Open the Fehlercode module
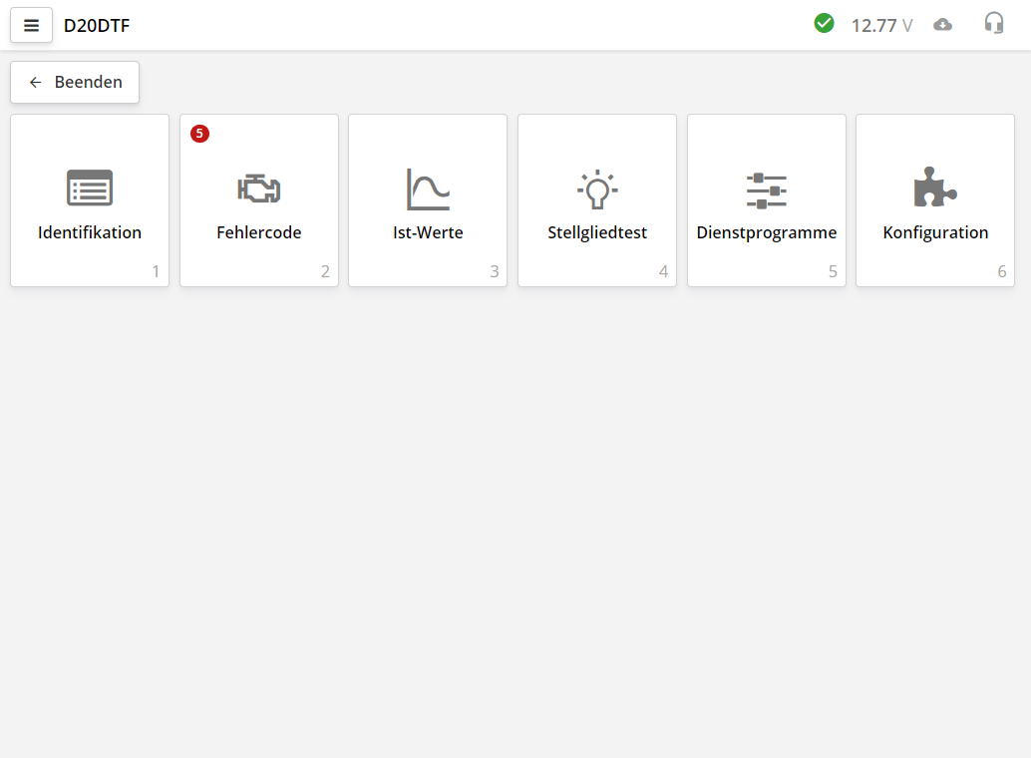This screenshot has height=758, width=1031. [258, 199]
